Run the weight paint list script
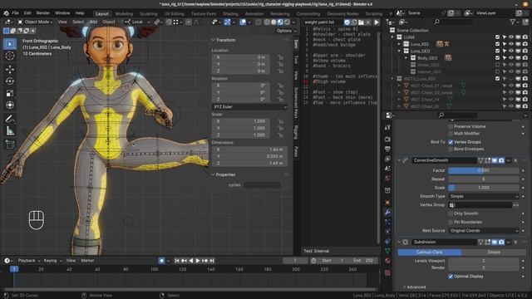The height and width of the screenshot is (299, 532). click(x=377, y=22)
